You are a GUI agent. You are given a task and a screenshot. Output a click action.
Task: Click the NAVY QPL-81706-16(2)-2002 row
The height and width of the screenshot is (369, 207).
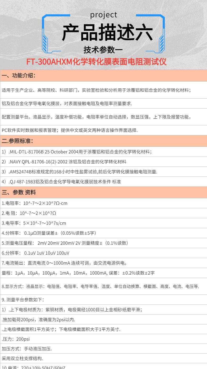pos(103,162)
